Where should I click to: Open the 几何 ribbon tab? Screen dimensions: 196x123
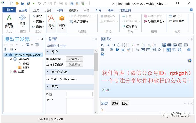pos(48,10)
